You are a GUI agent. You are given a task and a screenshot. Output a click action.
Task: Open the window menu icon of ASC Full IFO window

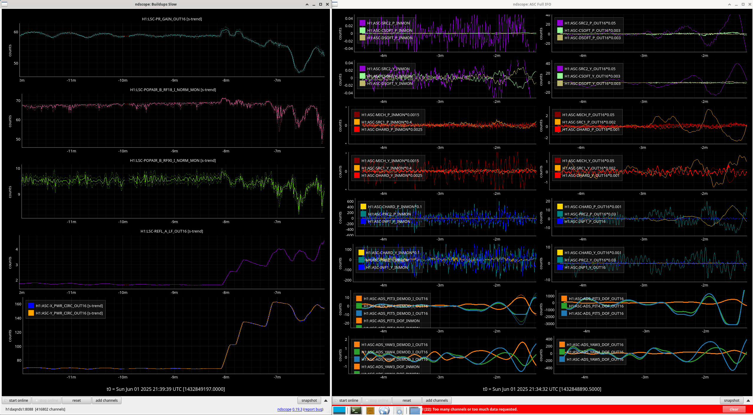pyautogui.click(x=335, y=4)
